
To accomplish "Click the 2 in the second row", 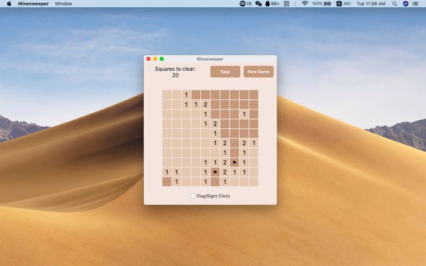I will (x=206, y=104).
